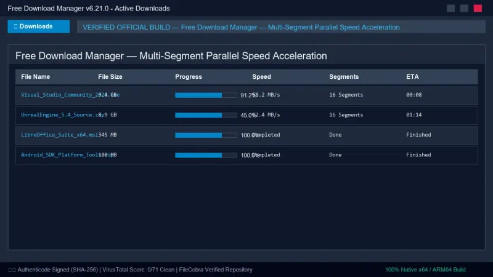
Task: Click the Android SDK download progress bar
Action: coord(206,155)
